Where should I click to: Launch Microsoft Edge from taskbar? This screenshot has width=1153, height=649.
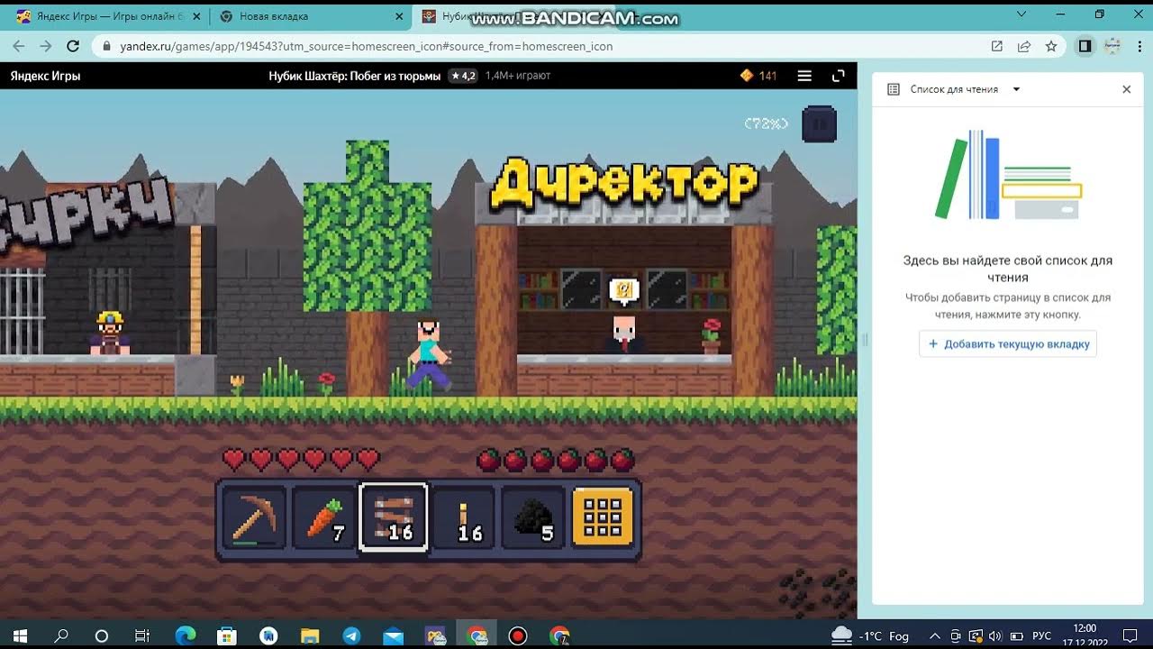coord(185,635)
